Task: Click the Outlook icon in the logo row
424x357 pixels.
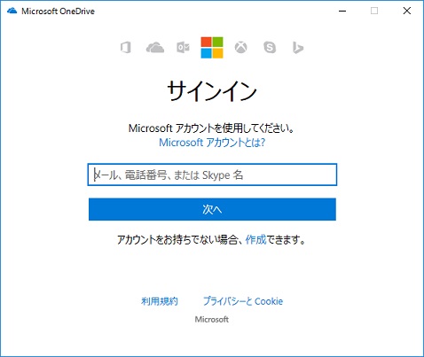Action: [x=183, y=48]
